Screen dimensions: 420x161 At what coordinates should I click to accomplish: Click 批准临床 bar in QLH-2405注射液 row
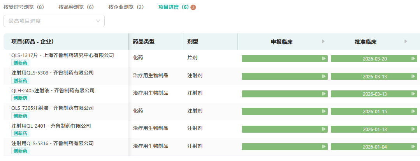point(374,94)
